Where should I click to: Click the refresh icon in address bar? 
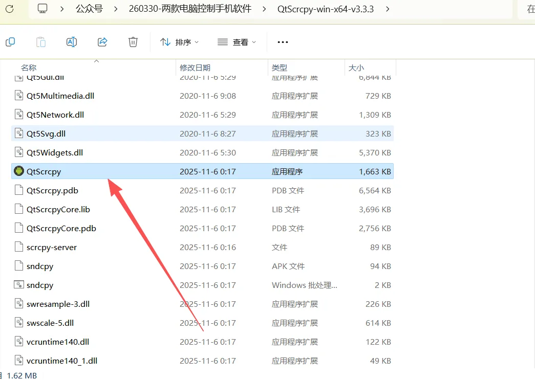pyautogui.click(x=10, y=9)
